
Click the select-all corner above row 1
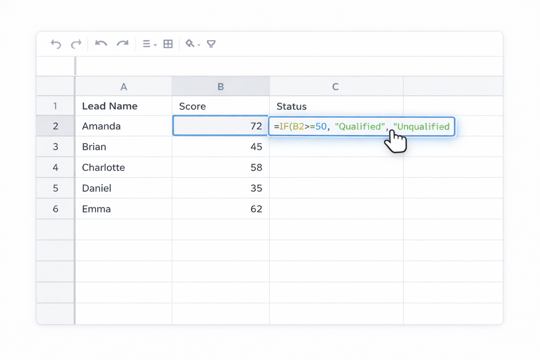(55, 86)
